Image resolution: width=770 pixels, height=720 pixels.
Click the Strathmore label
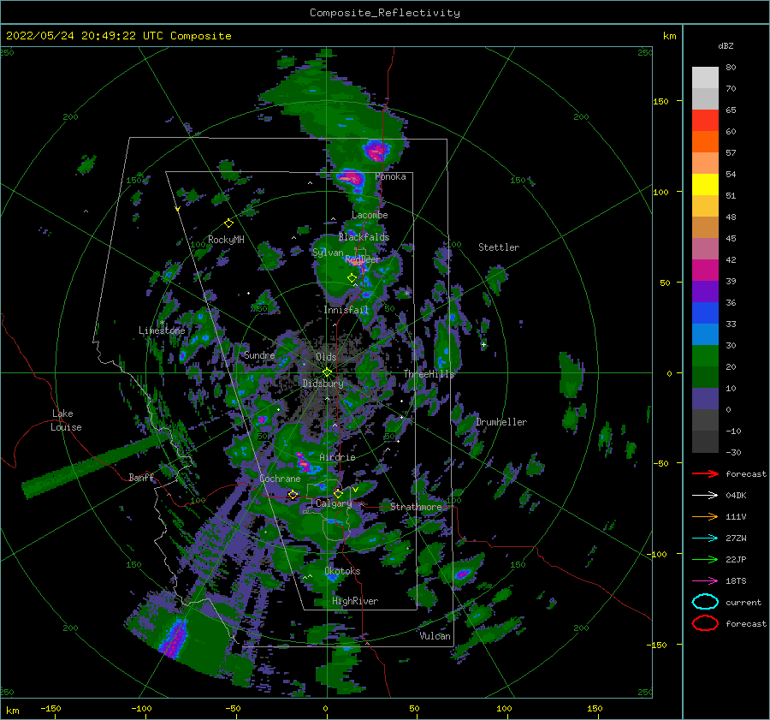tap(416, 507)
